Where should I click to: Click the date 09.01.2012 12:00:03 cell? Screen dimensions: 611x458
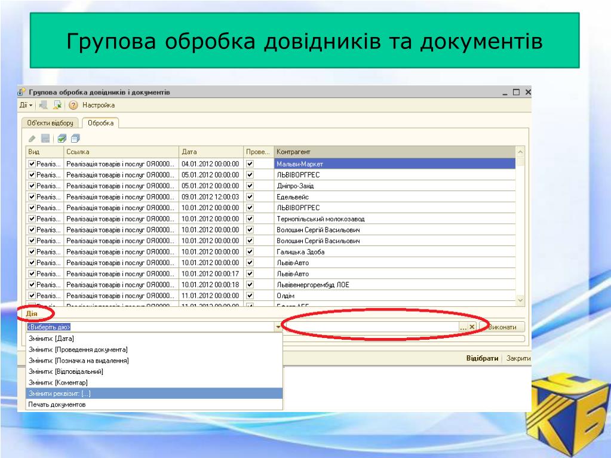pyautogui.click(x=211, y=196)
